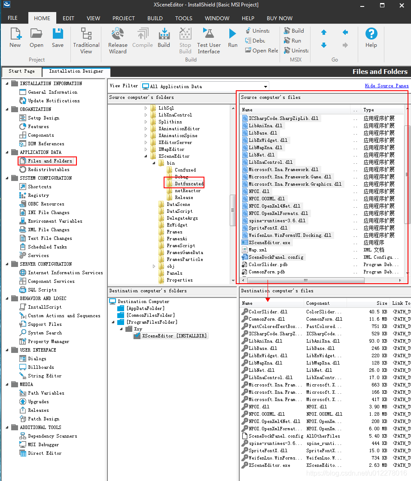
Task: Switch to the Start Page tab
Action: click(x=21, y=71)
